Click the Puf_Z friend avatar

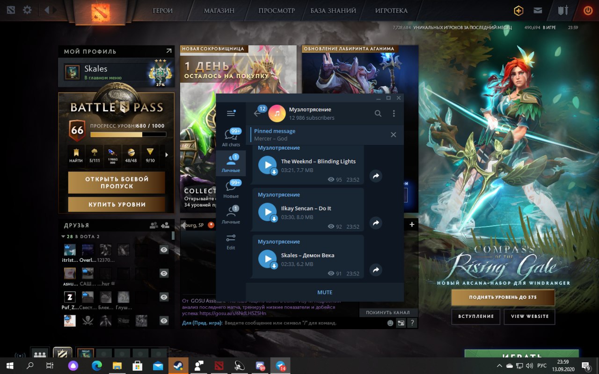click(x=70, y=297)
